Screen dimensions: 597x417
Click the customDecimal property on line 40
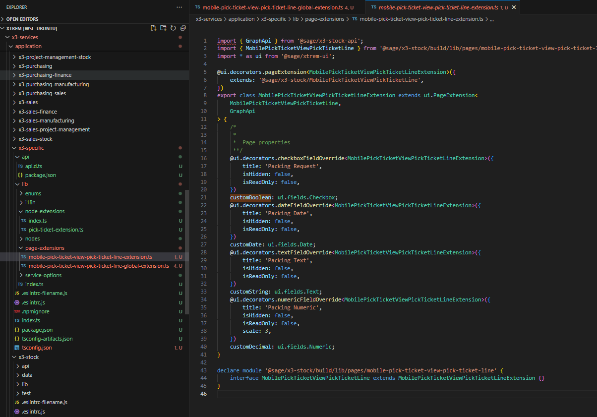click(250, 347)
